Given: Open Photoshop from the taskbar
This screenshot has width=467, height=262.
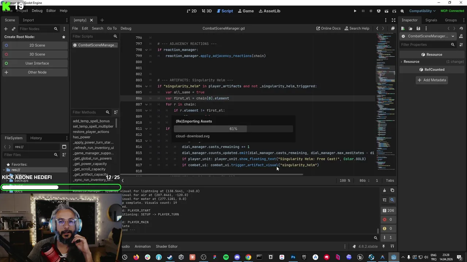Looking at the screenshot, I should click(x=293, y=257).
